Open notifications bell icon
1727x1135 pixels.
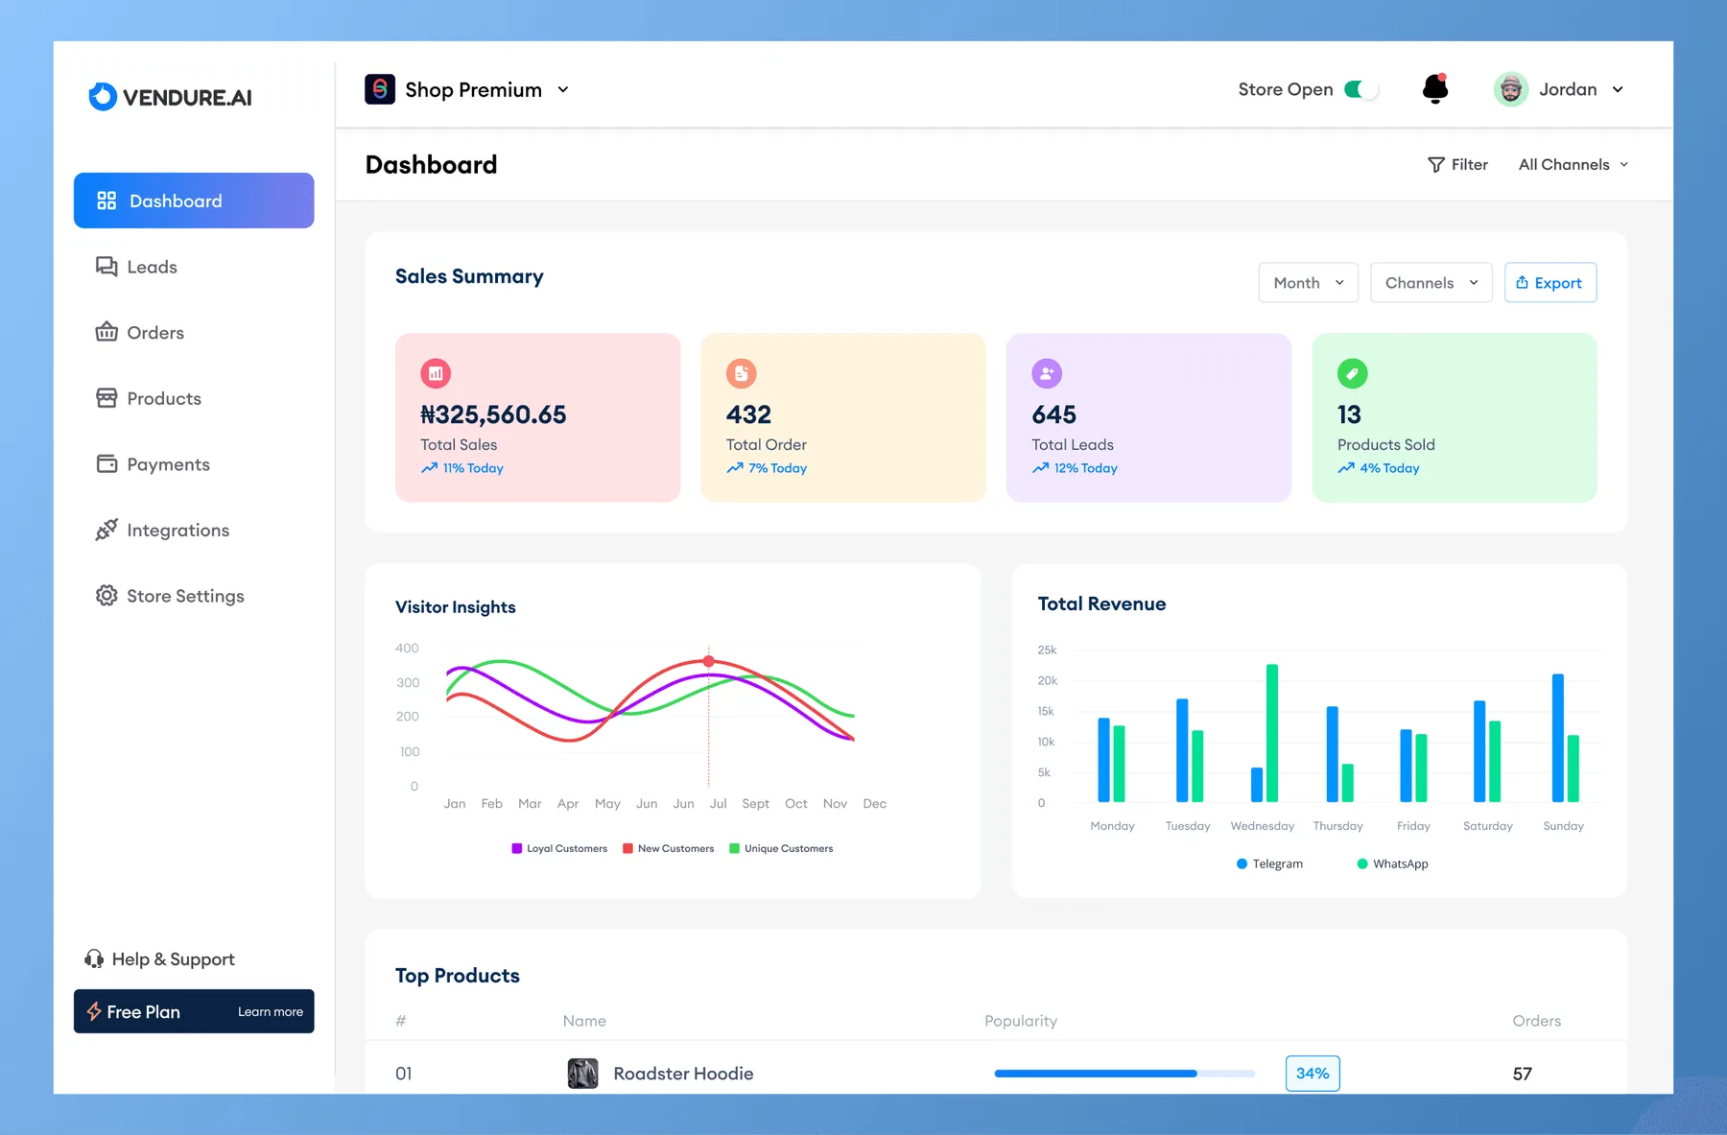point(1435,88)
